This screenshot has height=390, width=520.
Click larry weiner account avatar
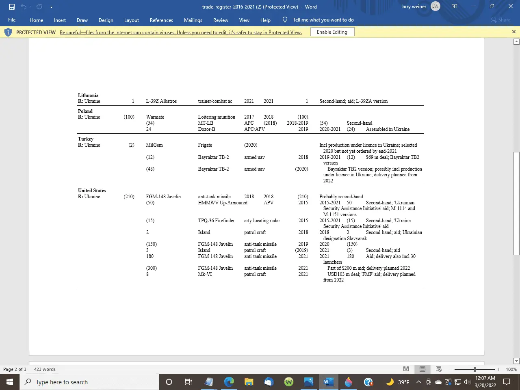point(435,6)
